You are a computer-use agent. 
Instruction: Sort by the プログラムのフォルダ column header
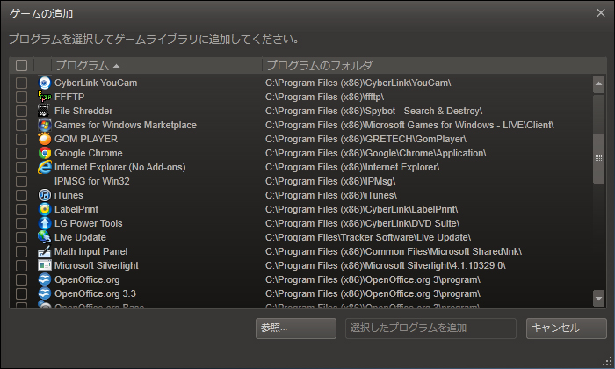click(x=434, y=66)
